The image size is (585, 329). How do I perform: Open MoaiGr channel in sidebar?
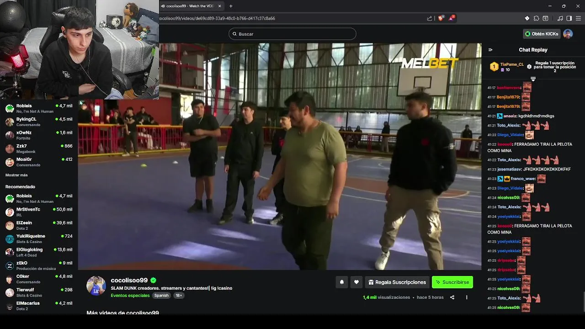[39, 162]
